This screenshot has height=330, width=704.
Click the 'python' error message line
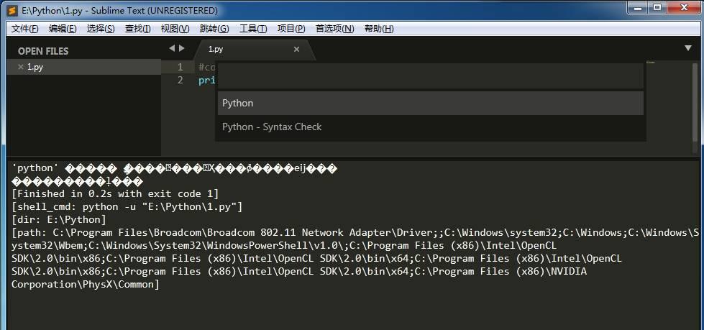tap(174, 168)
